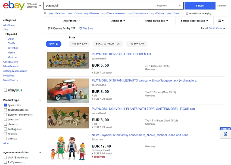Click the feedback tab
This screenshot has height=165, width=231.
(225, 129)
